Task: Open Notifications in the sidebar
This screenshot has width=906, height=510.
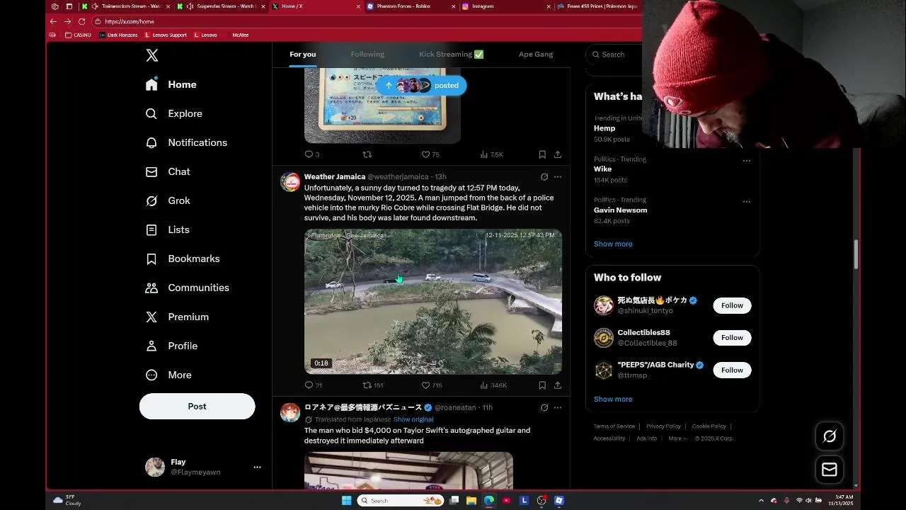Action: coord(187,142)
